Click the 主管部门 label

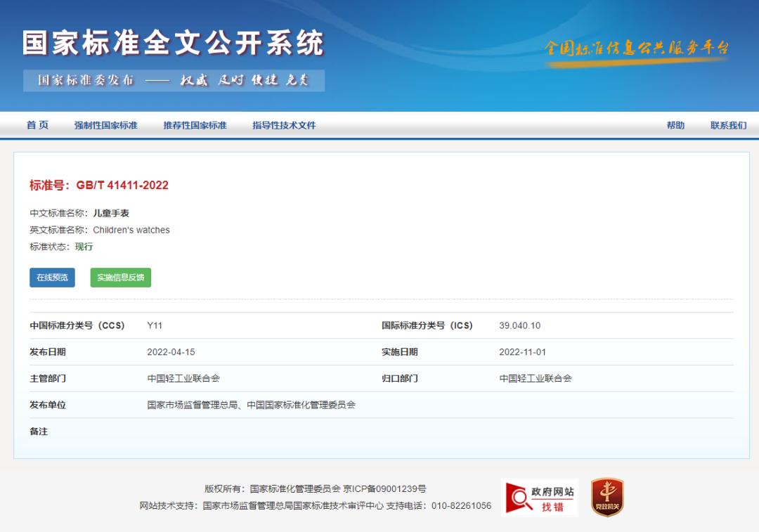[x=48, y=378]
